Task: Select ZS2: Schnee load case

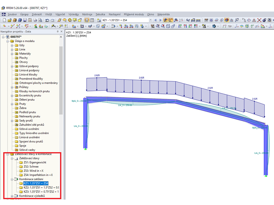Action: click(31, 167)
